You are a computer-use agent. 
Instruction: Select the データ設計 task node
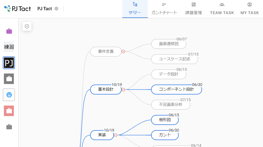coord(169,74)
